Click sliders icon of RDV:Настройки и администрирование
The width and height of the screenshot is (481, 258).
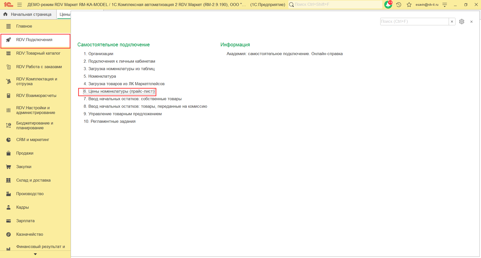[x=9, y=110]
